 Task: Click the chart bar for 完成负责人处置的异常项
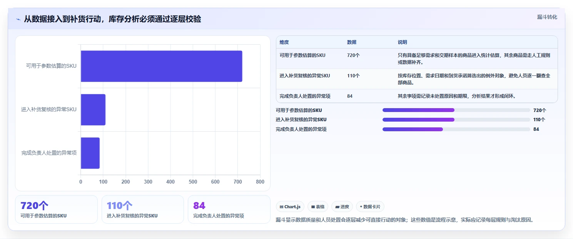[90, 153]
